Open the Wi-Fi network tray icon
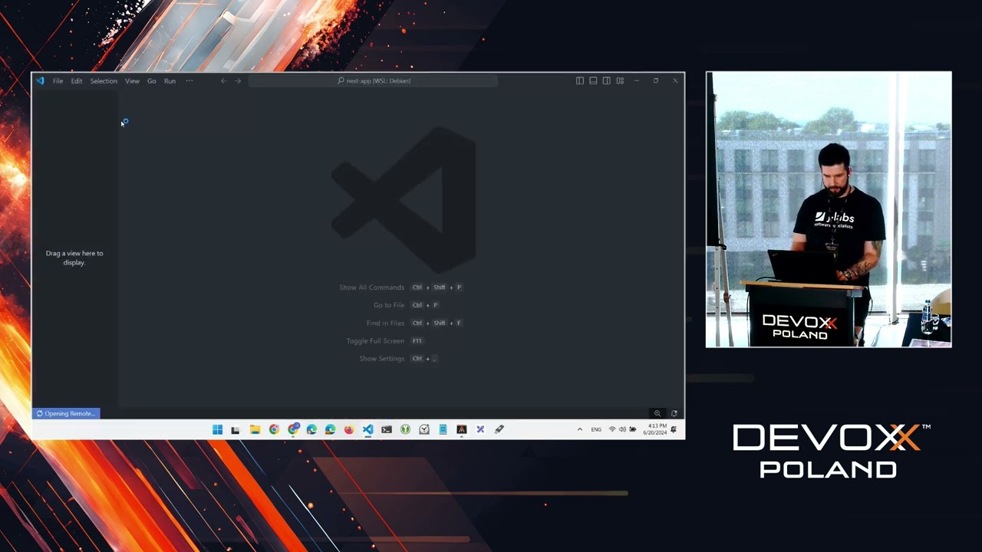Screen dimensions: 982x552 point(612,429)
